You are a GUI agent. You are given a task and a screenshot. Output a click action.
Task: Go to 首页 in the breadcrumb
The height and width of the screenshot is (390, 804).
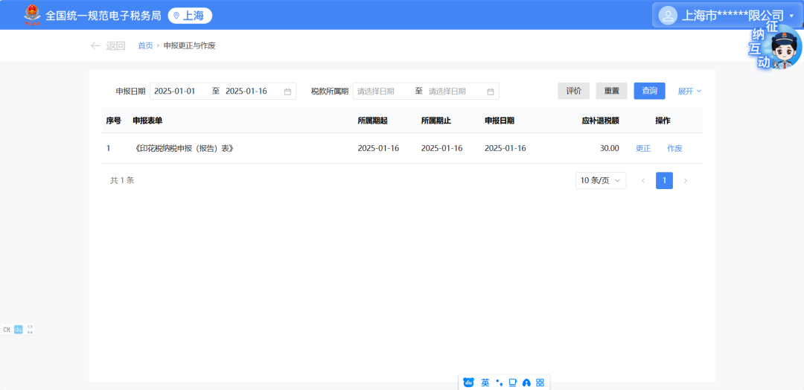145,45
